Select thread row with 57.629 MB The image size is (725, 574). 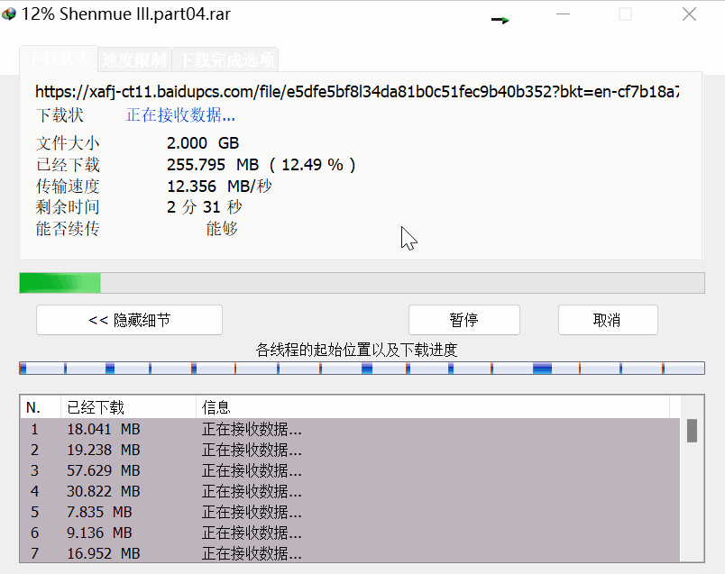click(350, 470)
